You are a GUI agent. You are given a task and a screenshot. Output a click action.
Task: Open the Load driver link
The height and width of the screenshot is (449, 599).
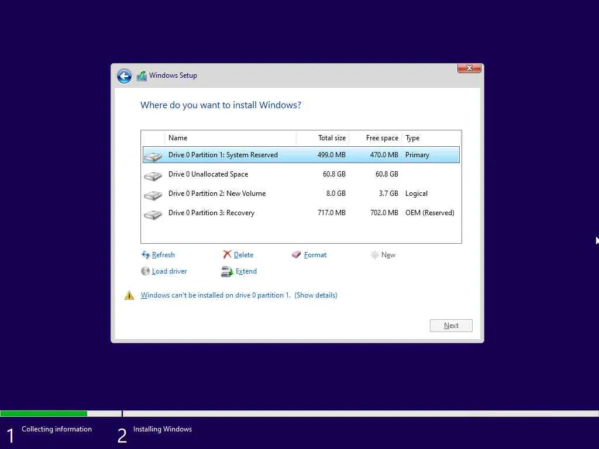tap(169, 271)
